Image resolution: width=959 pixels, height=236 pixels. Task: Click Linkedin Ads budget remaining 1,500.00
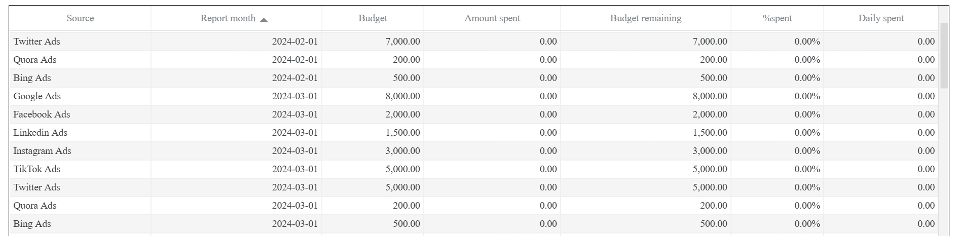pyautogui.click(x=710, y=133)
